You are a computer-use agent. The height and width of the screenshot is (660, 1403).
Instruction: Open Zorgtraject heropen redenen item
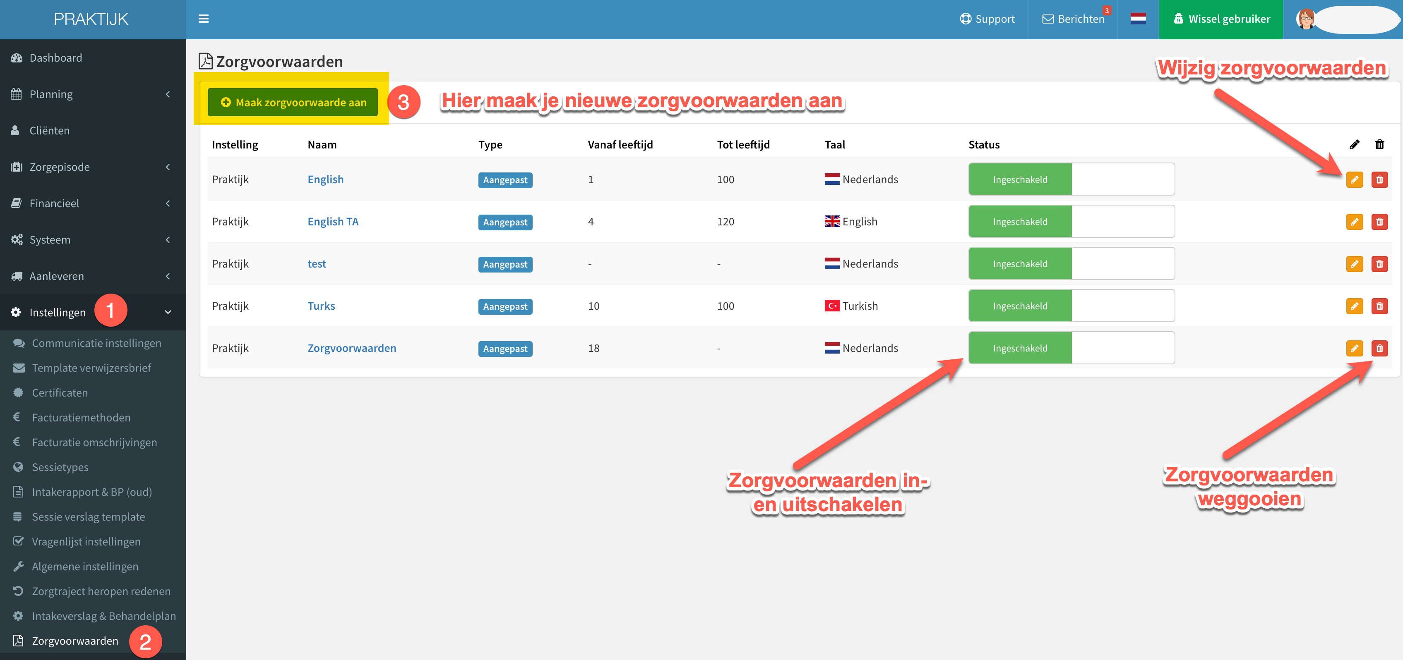tap(93, 591)
